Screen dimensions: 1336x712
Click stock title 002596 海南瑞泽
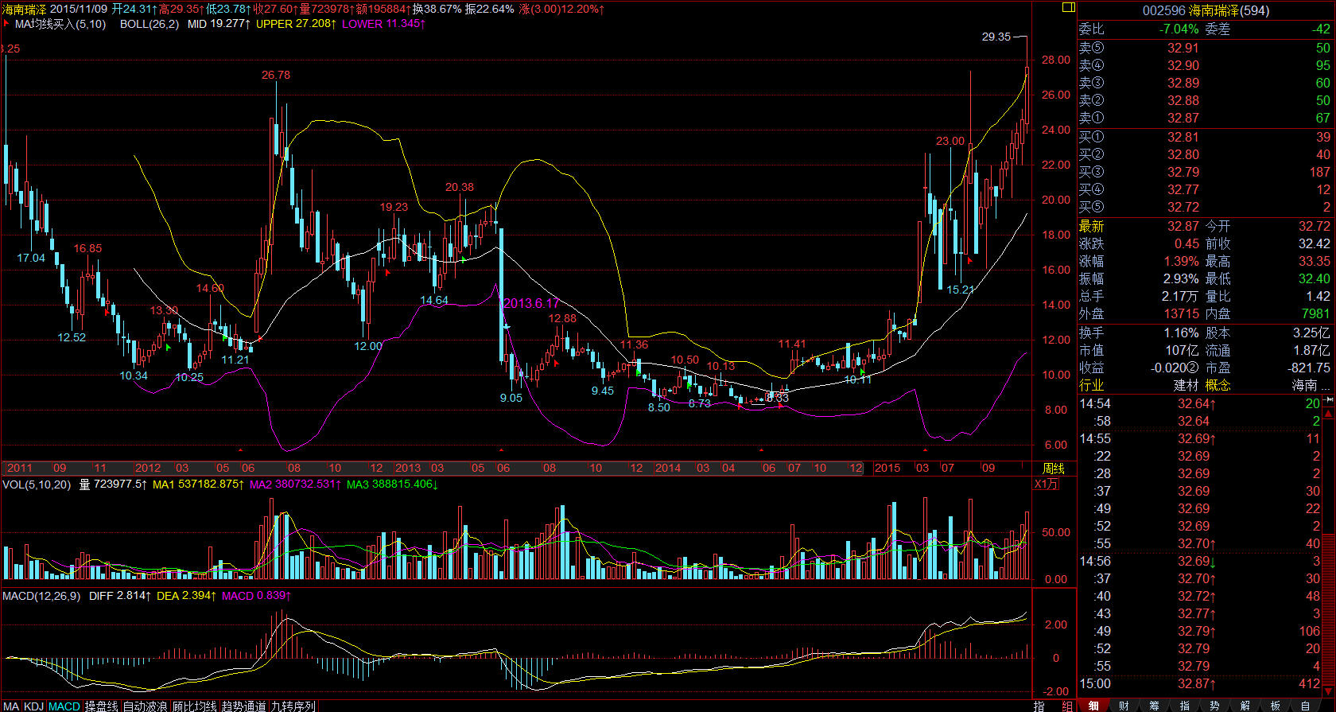1206,10
